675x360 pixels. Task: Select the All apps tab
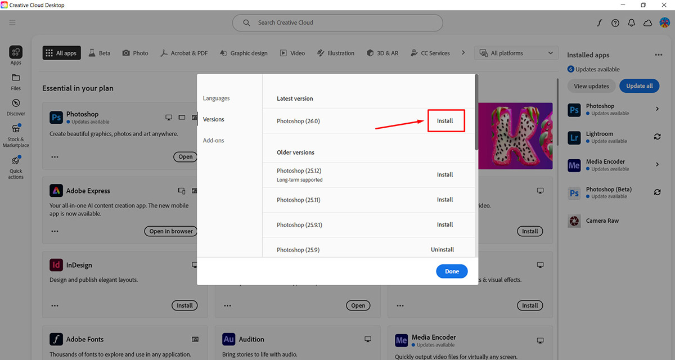[x=61, y=53]
